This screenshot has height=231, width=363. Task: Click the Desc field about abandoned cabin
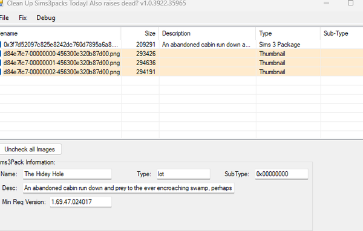coord(128,188)
